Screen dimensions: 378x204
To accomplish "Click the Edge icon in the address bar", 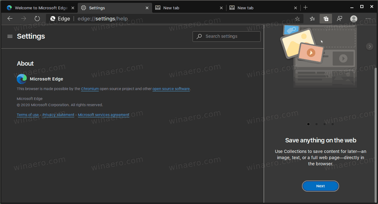I will [53, 19].
